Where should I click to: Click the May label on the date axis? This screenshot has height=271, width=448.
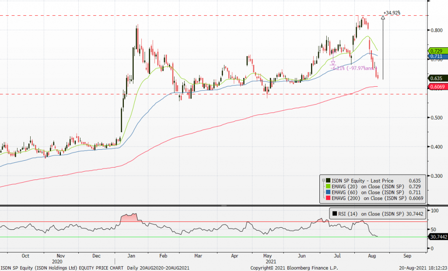pyautogui.click(x=267, y=256)
